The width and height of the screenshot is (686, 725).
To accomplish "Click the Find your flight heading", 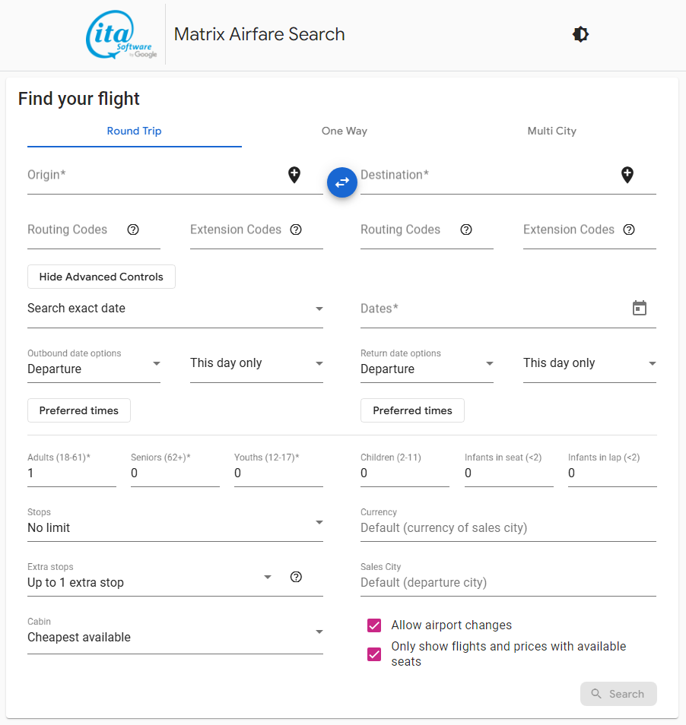I will point(78,99).
